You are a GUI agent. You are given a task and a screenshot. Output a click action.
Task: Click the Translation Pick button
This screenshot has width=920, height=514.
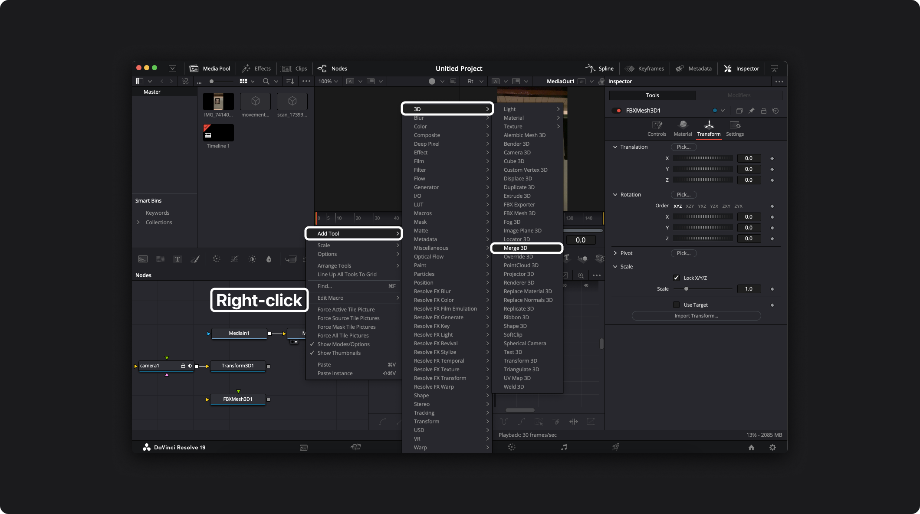pyautogui.click(x=683, y=147)
